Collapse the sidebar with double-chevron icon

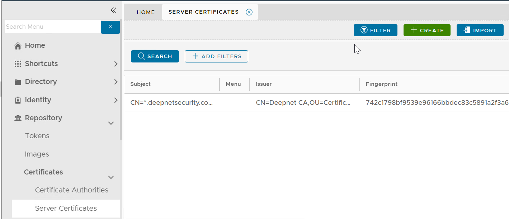pyautogui.click(x=113, y=10)
